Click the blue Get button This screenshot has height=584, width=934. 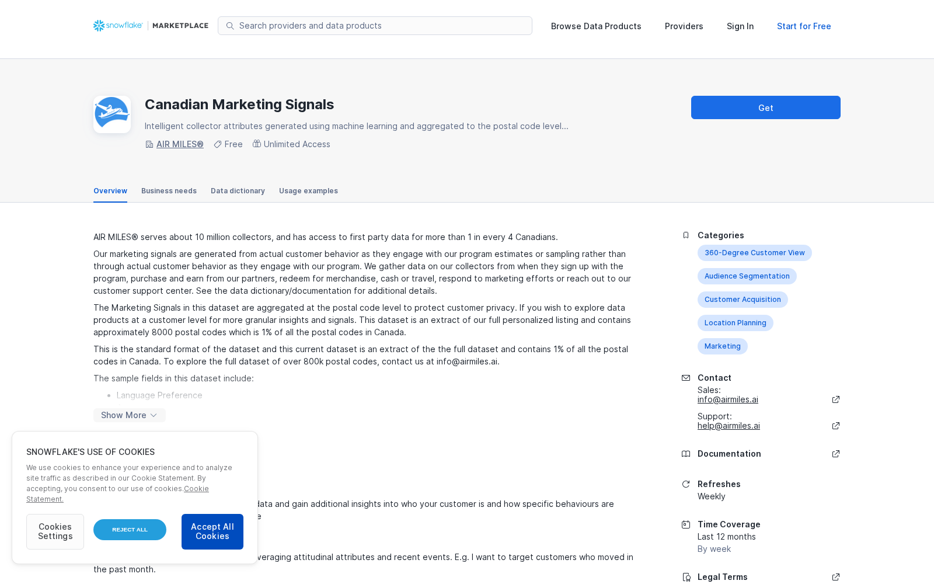click(766, 107)
